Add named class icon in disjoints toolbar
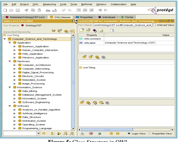 (x=88, y=103)
